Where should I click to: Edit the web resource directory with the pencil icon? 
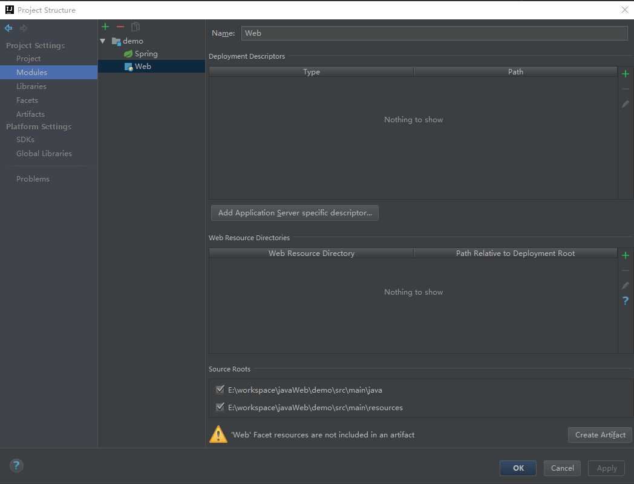click(x=625, y=286)
